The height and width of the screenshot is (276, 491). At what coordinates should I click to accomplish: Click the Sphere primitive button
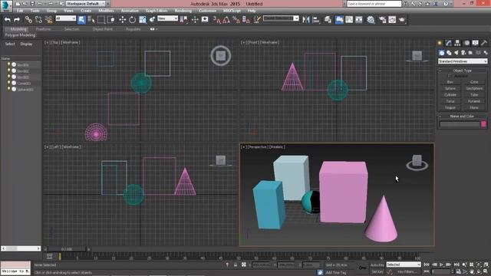coord(450,89)
